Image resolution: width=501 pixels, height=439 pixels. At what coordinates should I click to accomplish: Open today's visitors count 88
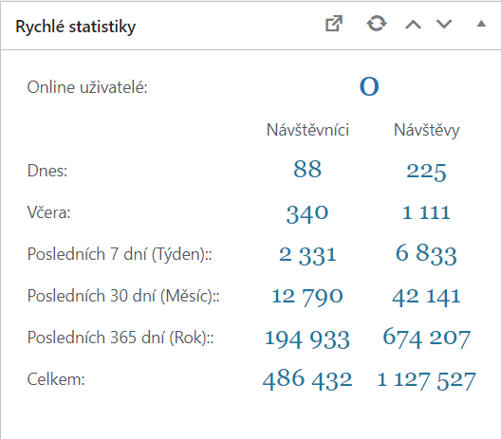(307, 169)
